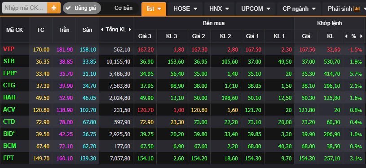Click LPB percent change 5.7%
Image resolution: width=366 pixels, height=168 pixels.
pos(356,74)
